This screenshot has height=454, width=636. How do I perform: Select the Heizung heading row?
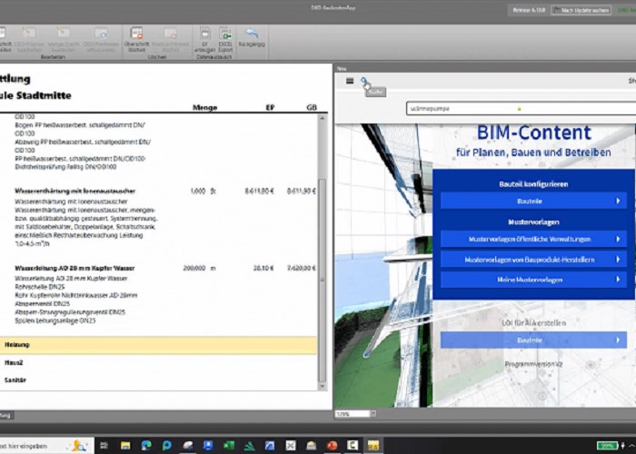(x=158, y=345)
